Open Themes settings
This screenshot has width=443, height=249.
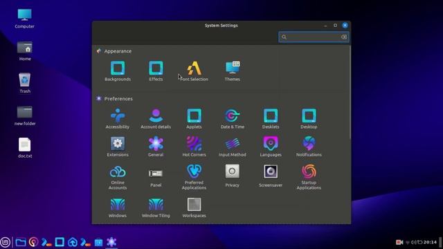233,71
